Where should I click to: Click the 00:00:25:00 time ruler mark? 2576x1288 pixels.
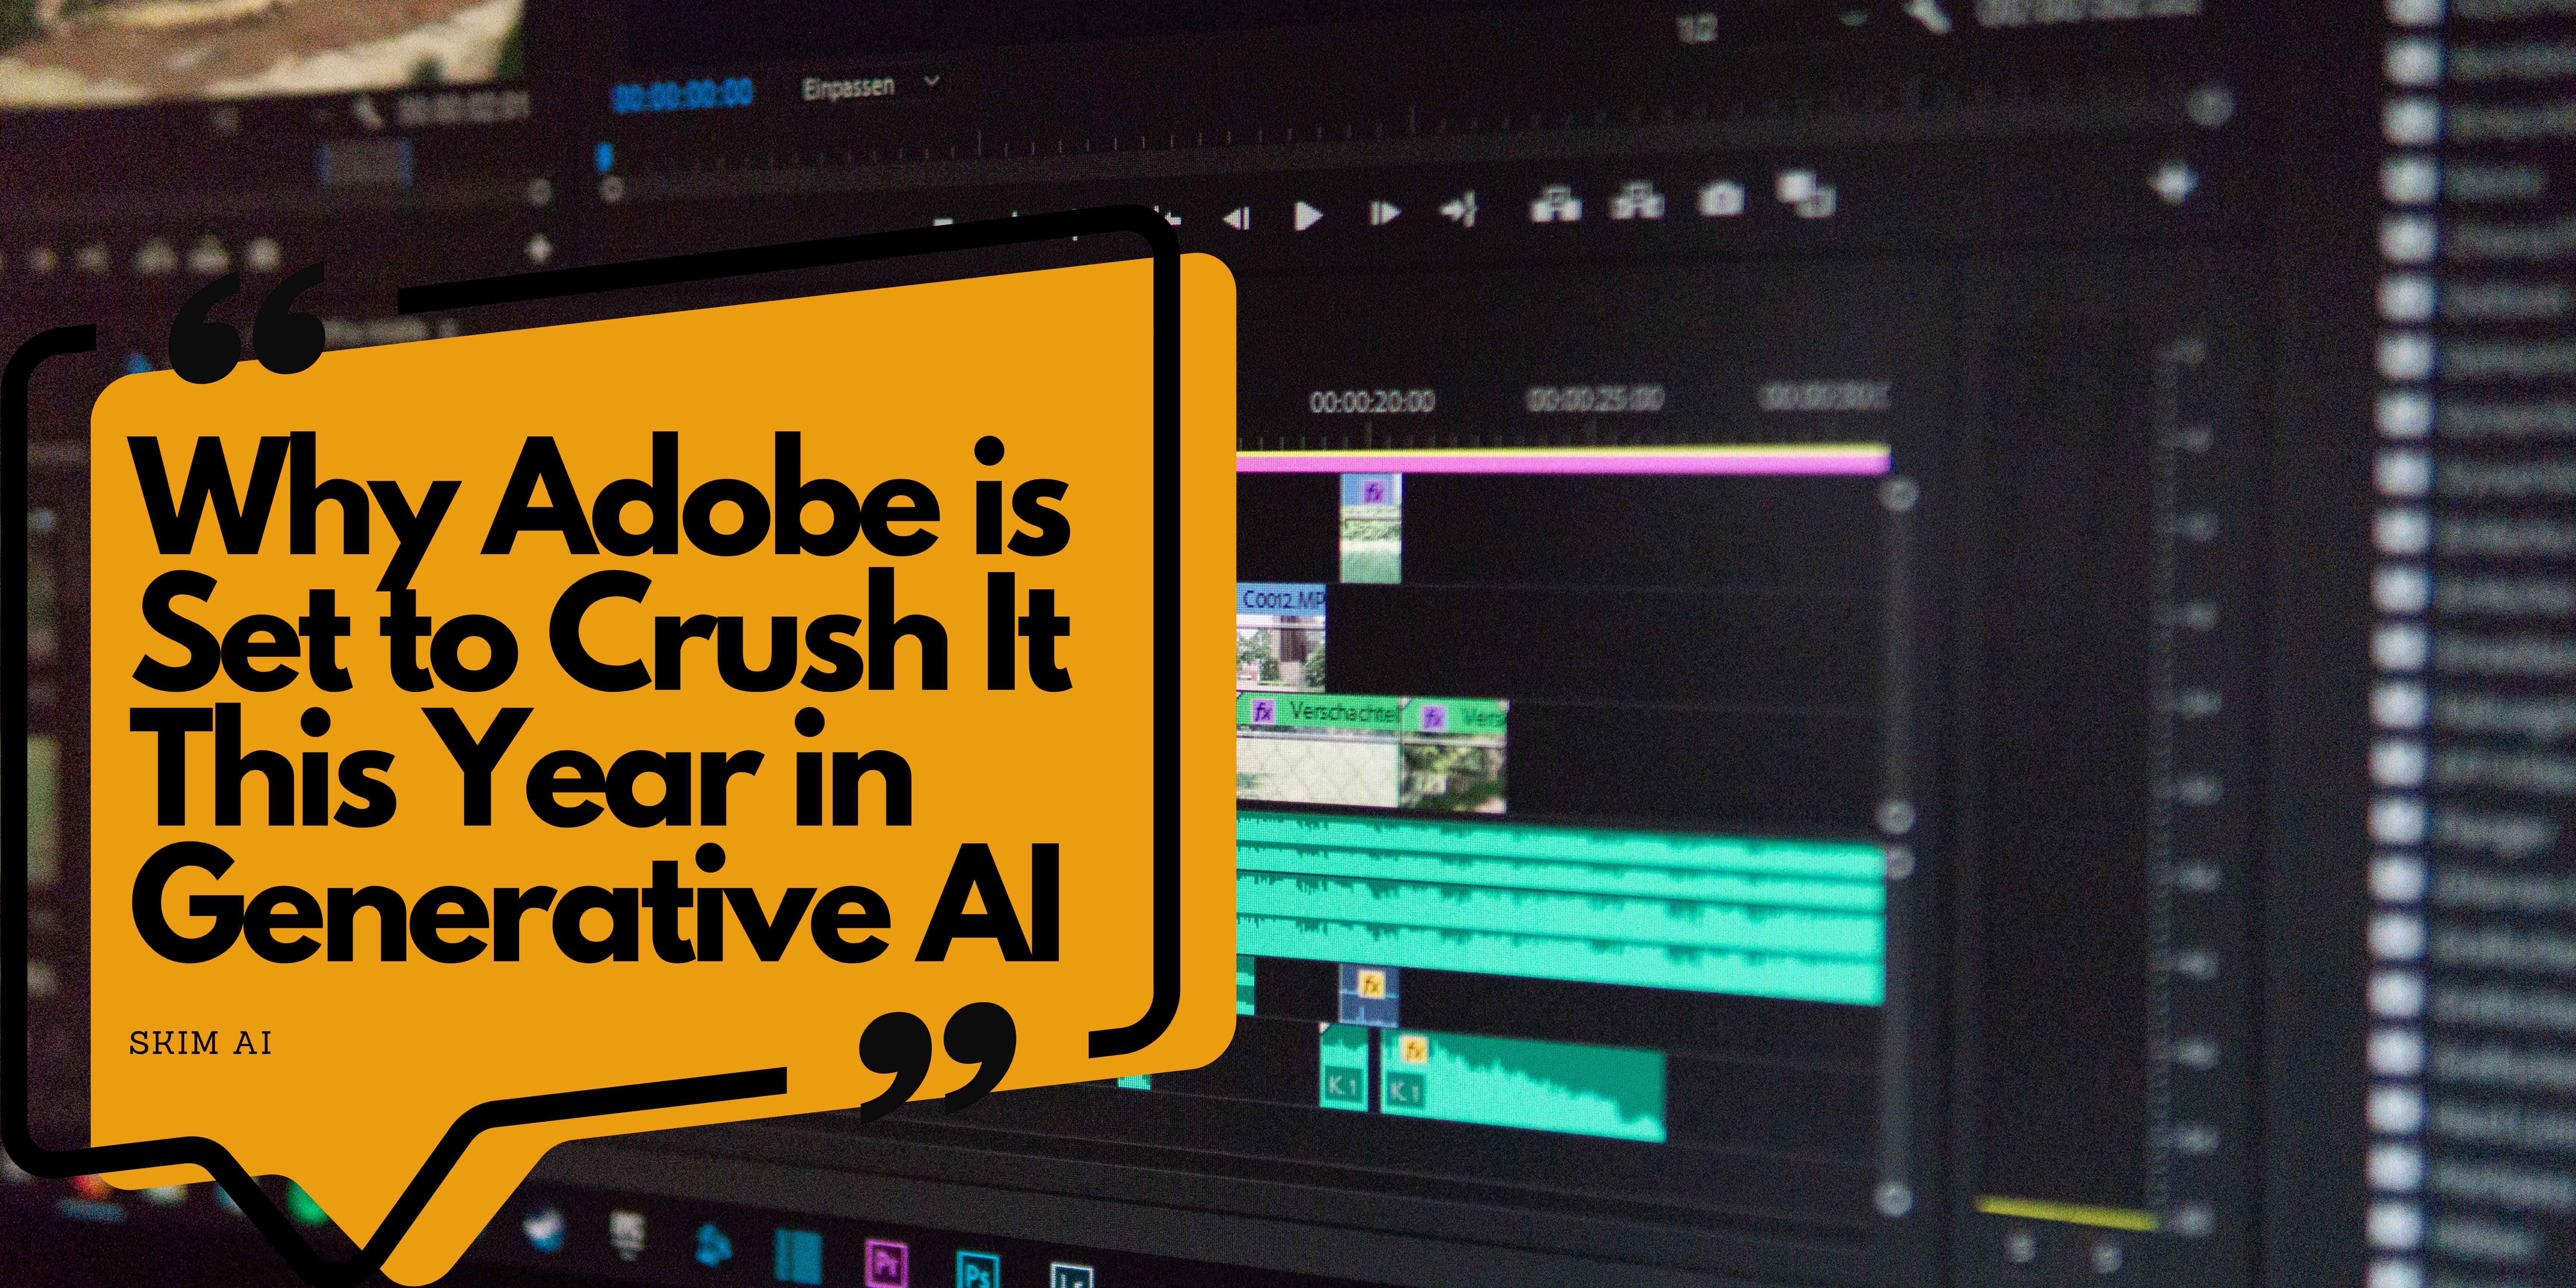[1595, 399]
